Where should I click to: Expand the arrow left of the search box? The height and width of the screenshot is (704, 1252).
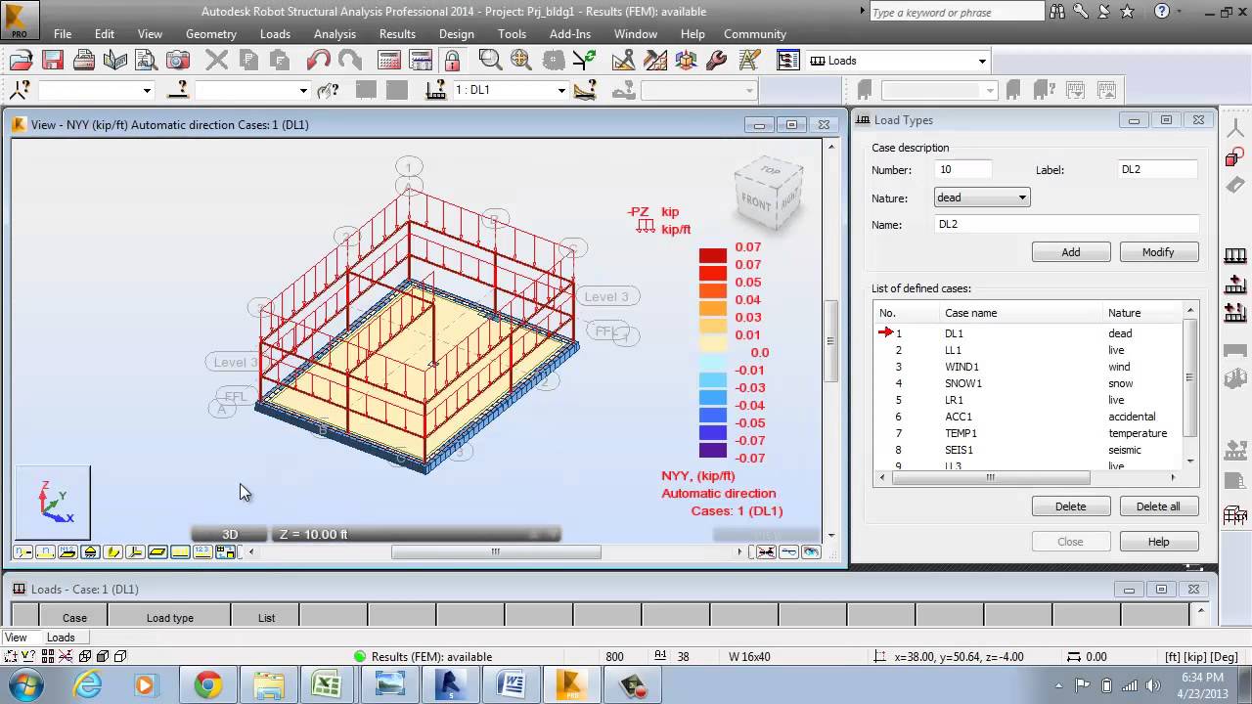[x=862, y=12]
